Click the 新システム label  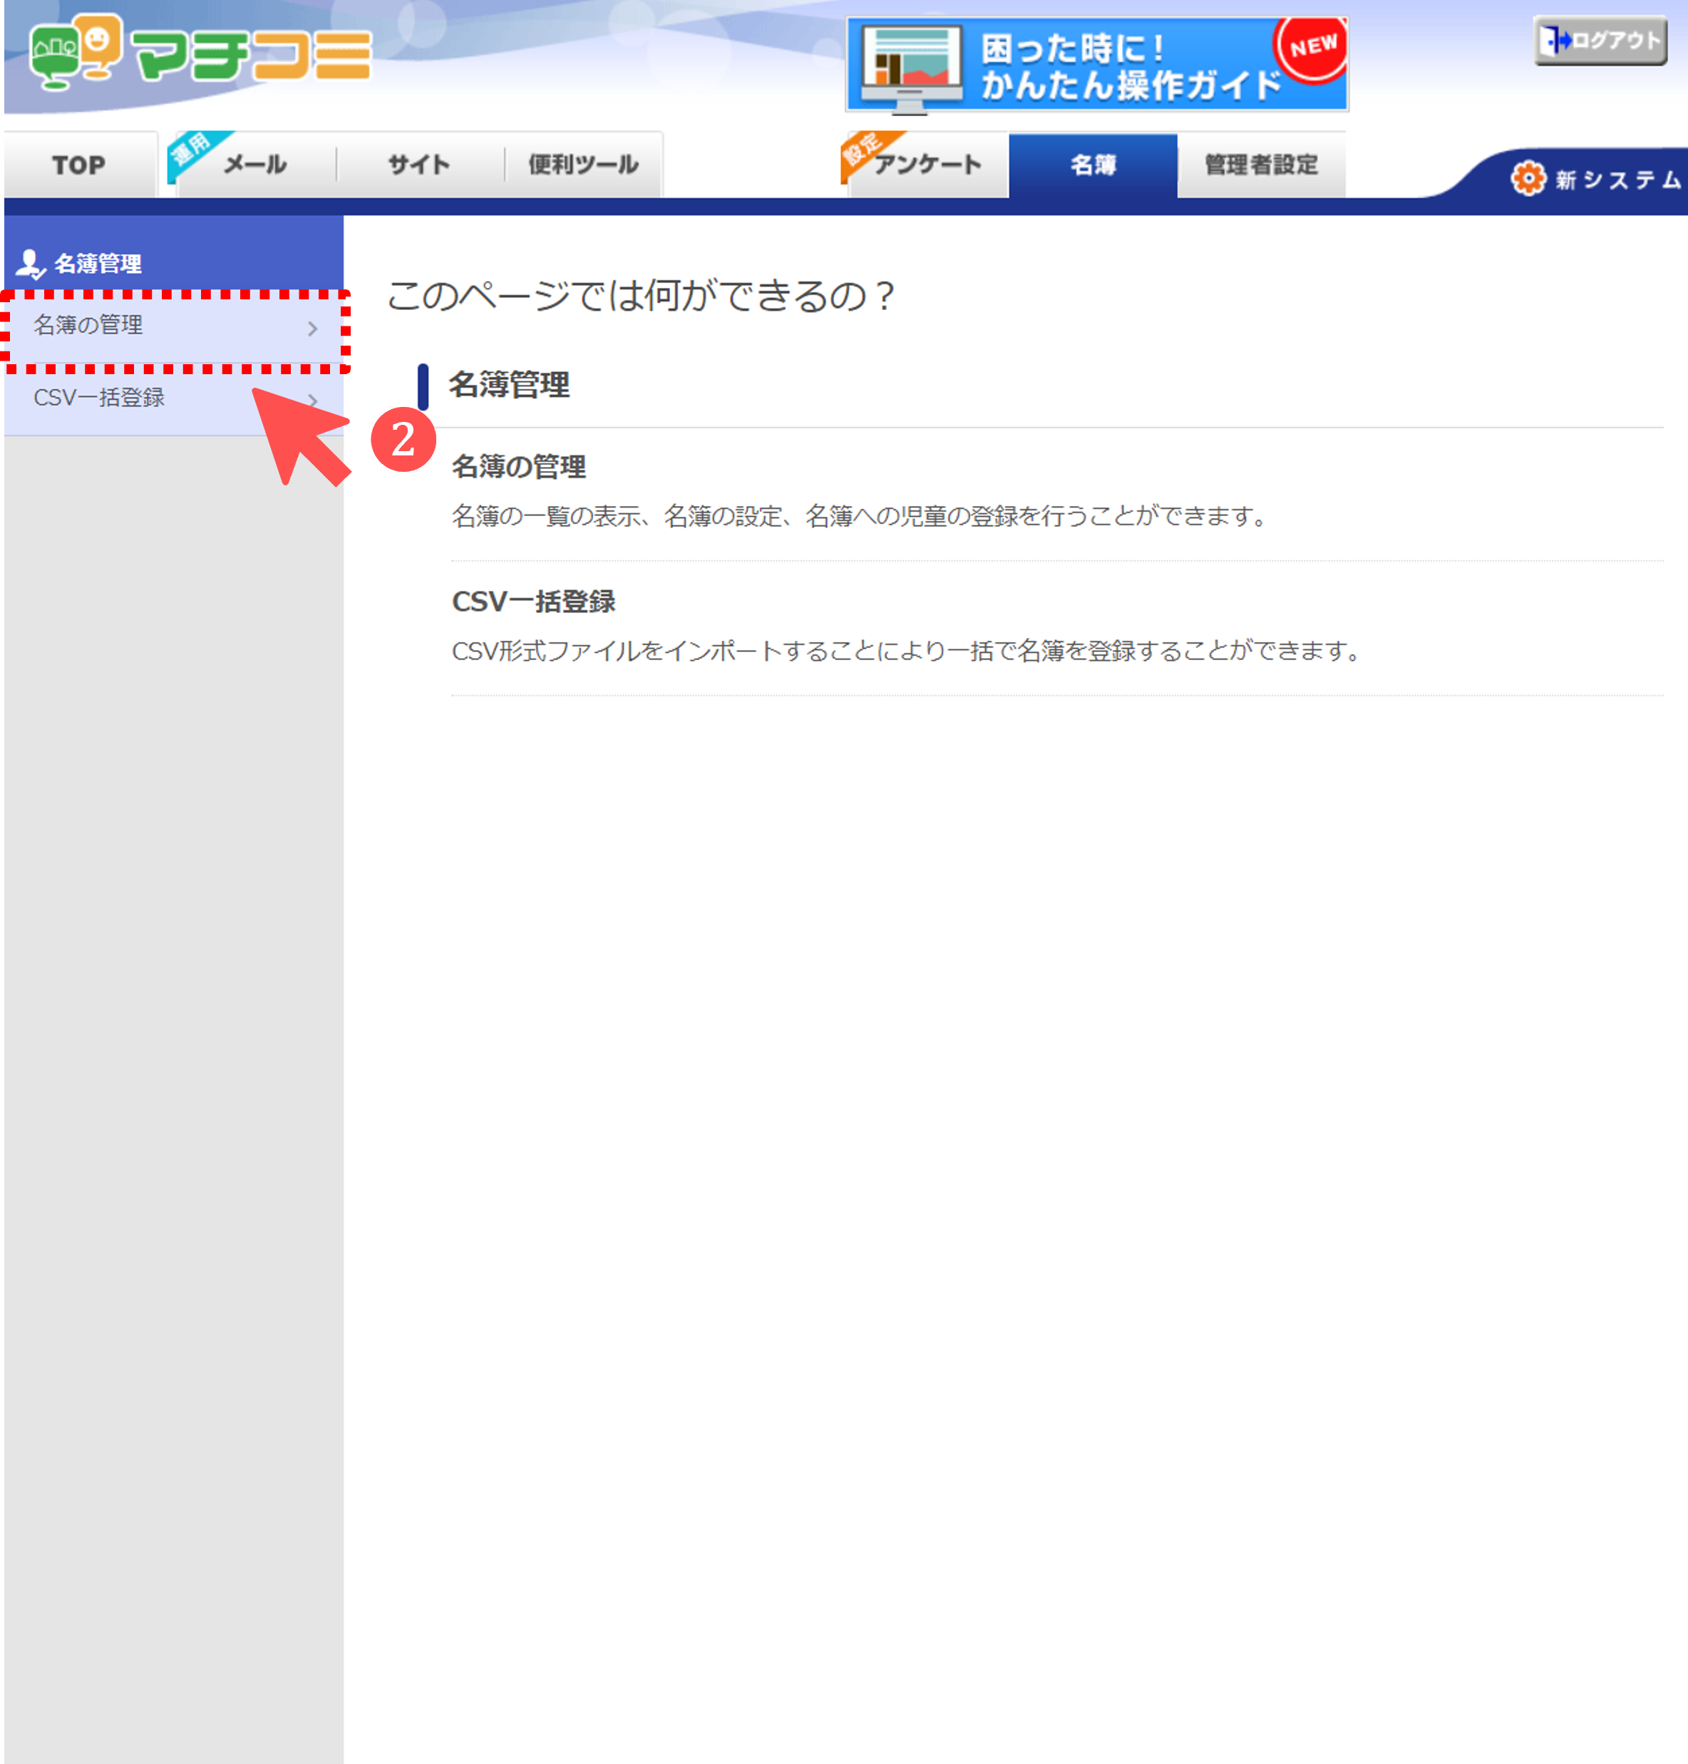click(1618, 180)
